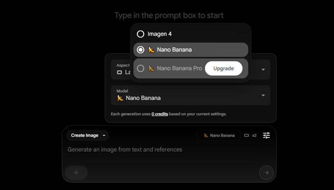334x190 pixels.
Task: Open the settings sliders icon
Action: click(266, 135)
